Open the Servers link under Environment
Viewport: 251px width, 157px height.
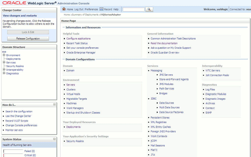pyautogui.click(x=71, y=85)
